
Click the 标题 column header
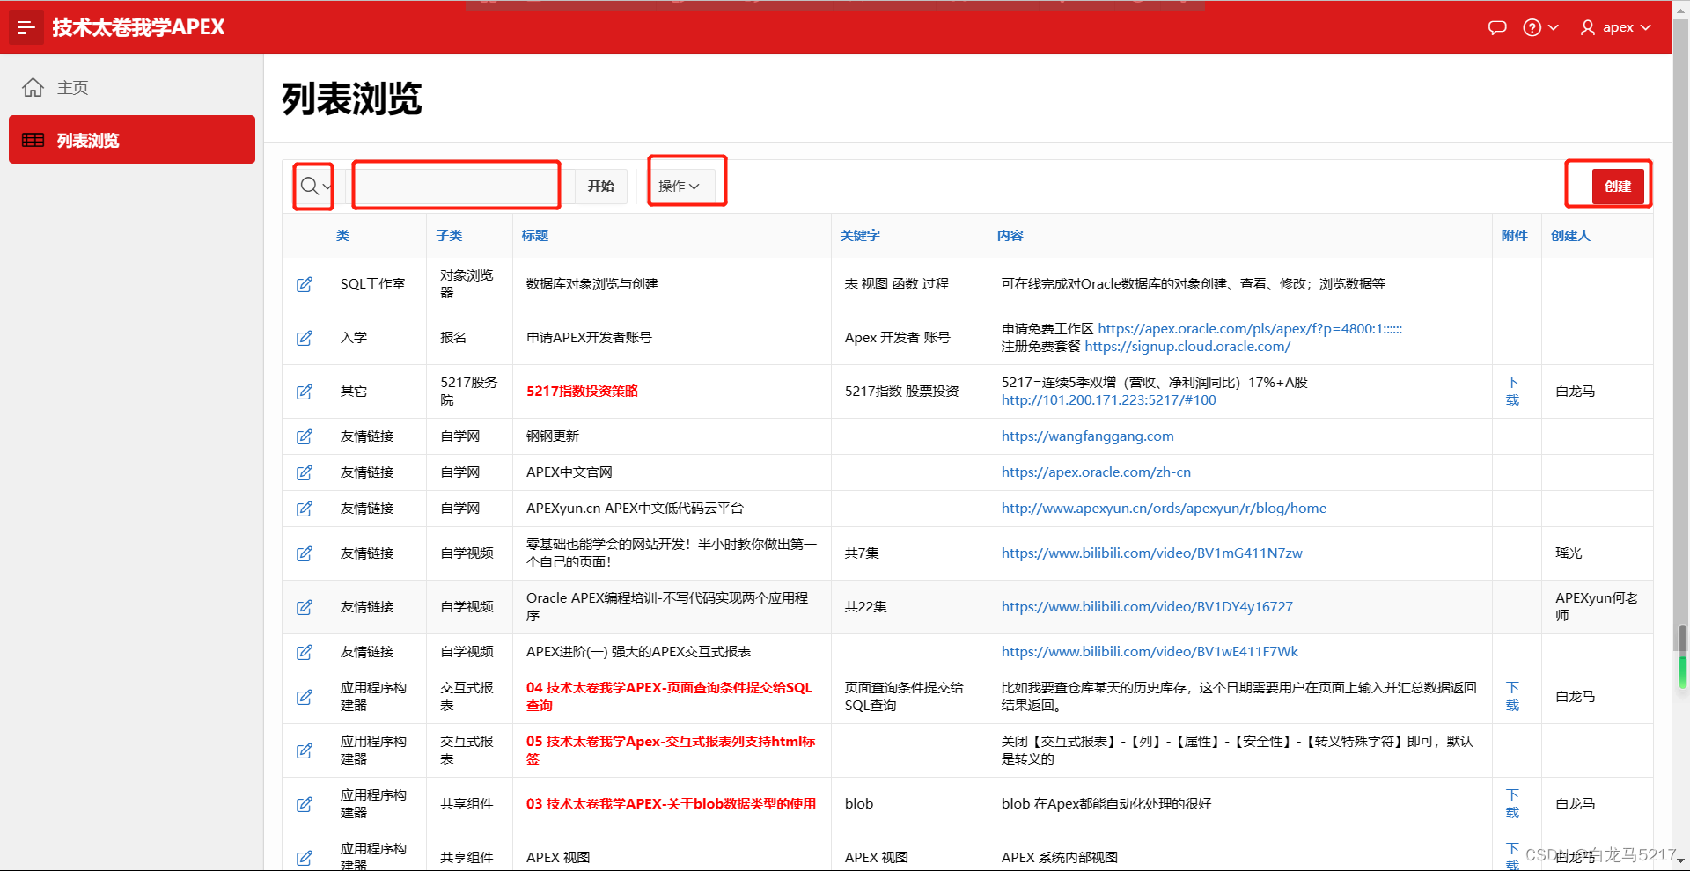pyautogui.click(x=534, y=235)
